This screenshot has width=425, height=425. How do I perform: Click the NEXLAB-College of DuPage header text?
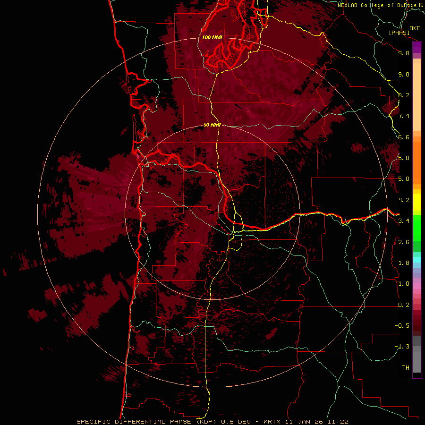click(378, 5)
